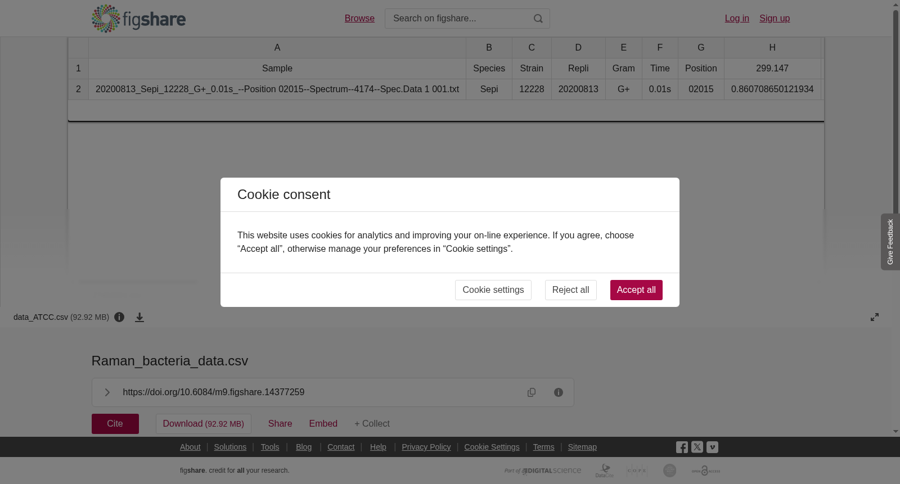The height and width of the screenshot is (484, 900).
Task: Click the download arrow icon beside data_ATCC.csv
Action: coord(139,317)
